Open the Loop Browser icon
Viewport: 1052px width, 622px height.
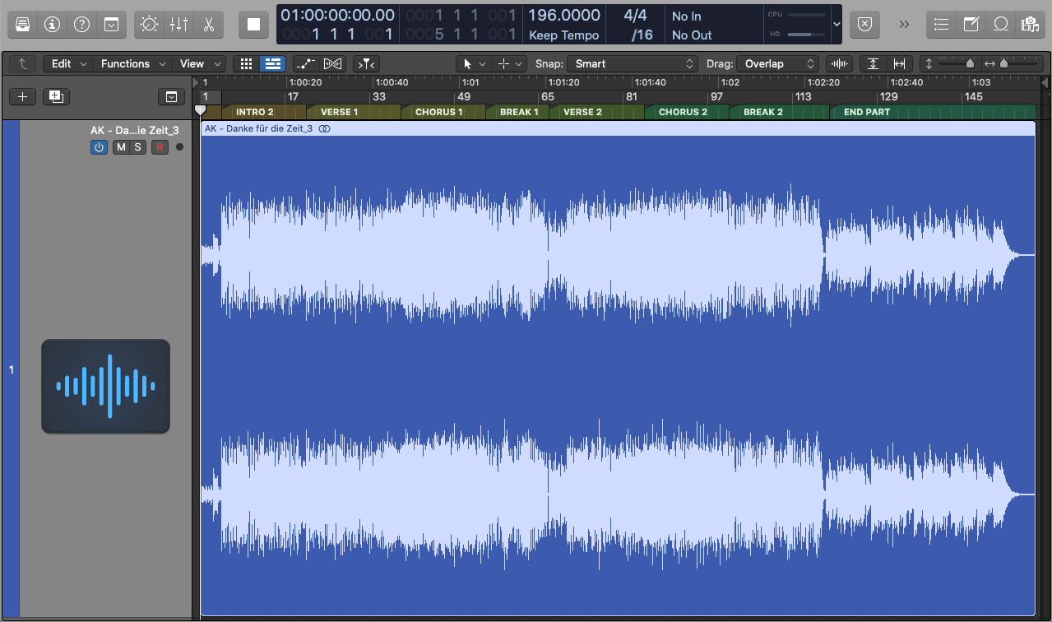click(x=1001, y=24)
